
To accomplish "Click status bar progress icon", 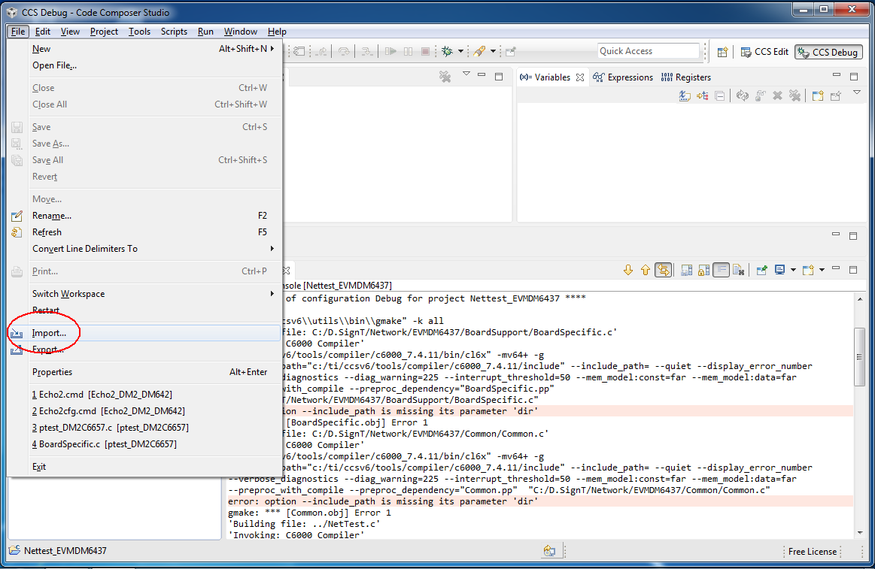I will coord(550,551).
